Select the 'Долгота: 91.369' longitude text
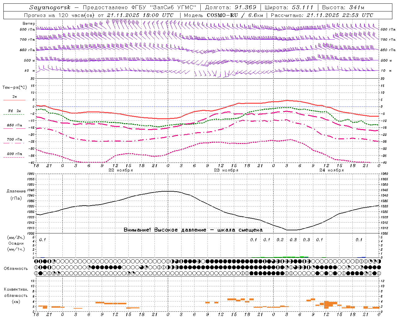Screen dimensions: 397x317 tap(231, 7)
